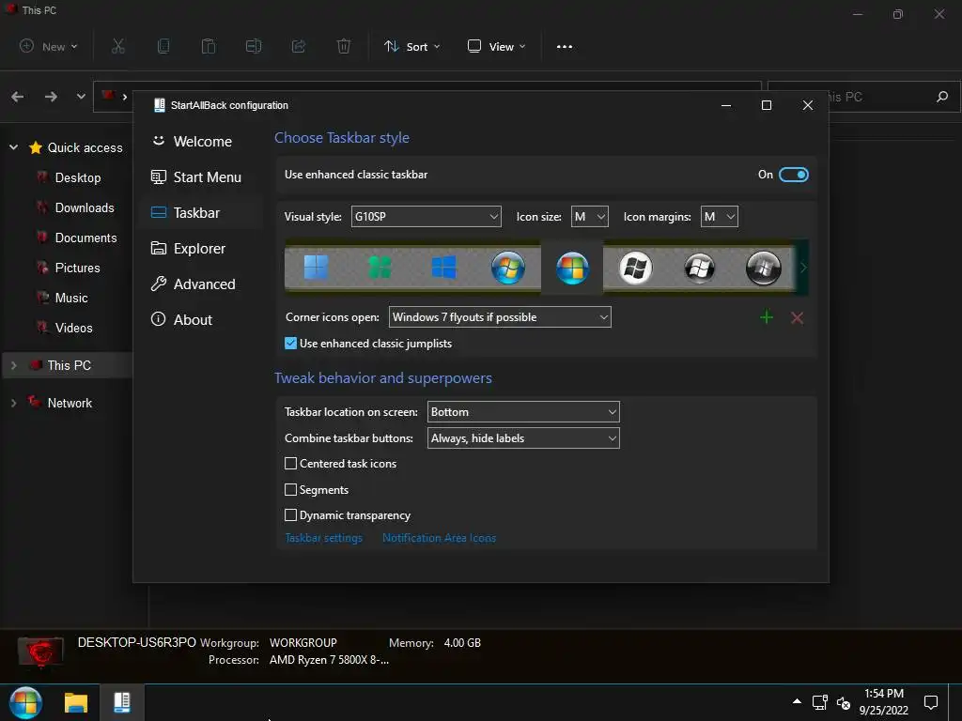The width and height of the screenshot is (962, 721).
Task: Switch to the Start Menu section
Action: pyautogui.click(x=201, y=177)
